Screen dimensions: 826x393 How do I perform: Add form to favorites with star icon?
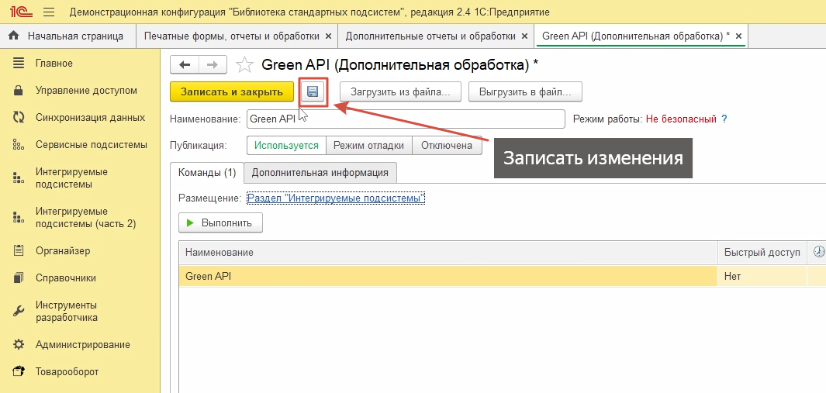[x=244, y=64]
